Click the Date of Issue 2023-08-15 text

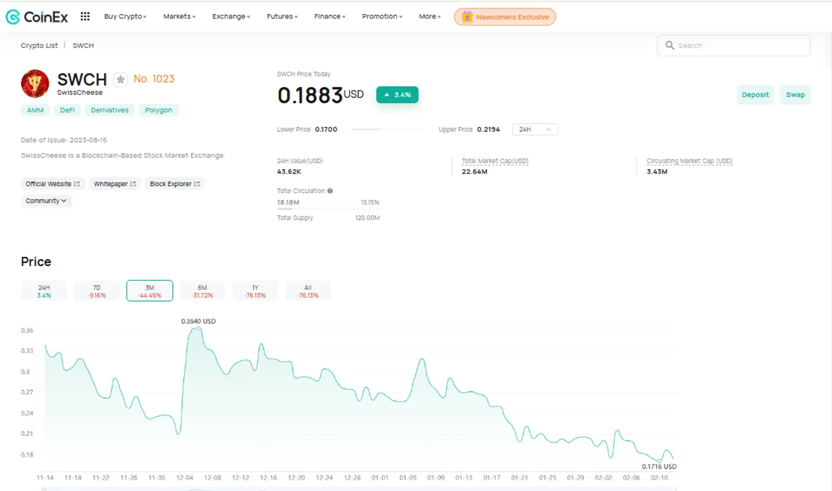(64, 140)
